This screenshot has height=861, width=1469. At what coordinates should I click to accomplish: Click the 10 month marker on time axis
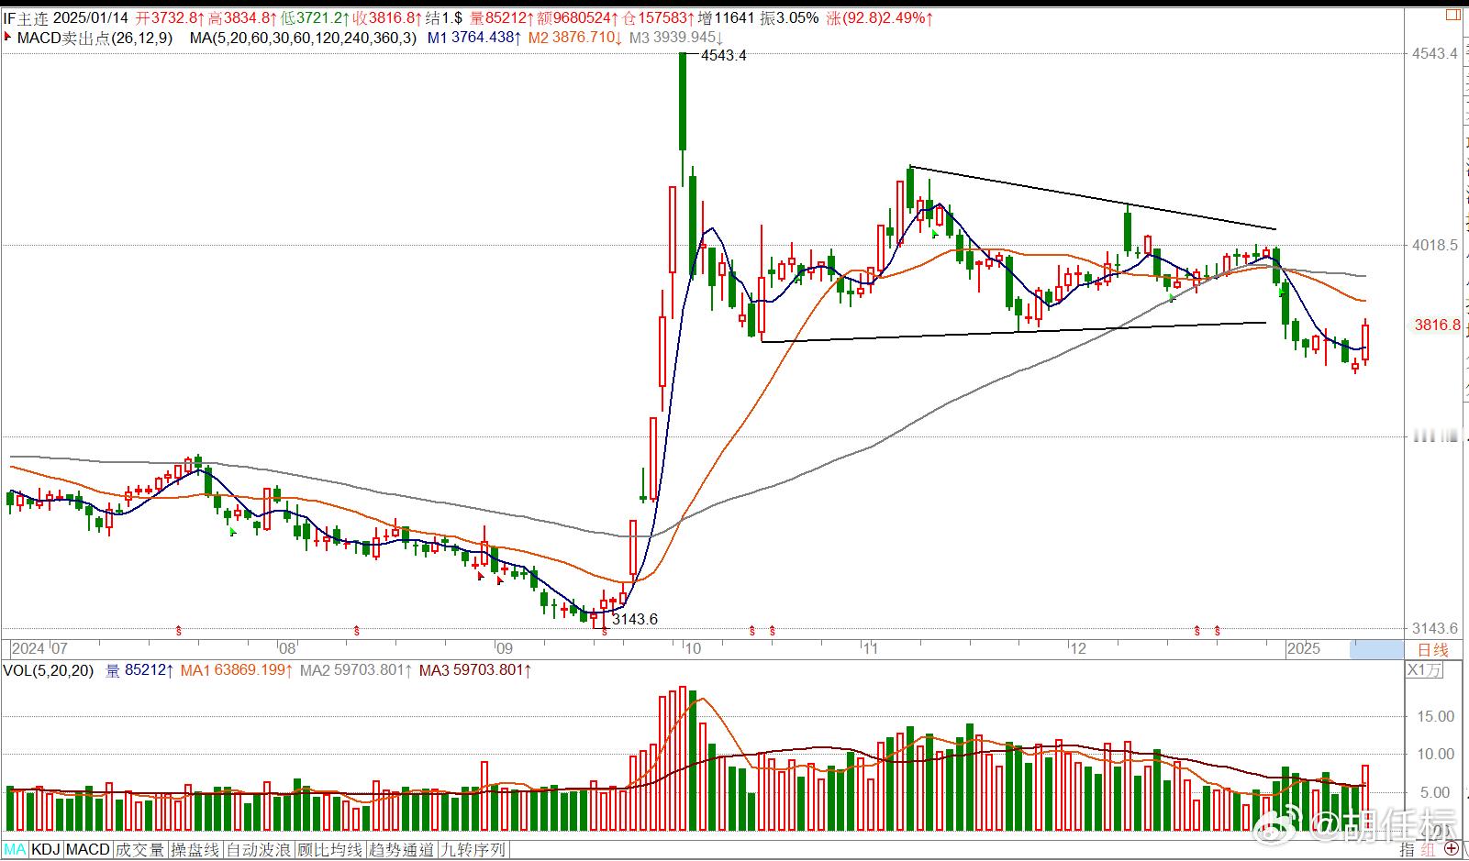click(x=693, y=649)
